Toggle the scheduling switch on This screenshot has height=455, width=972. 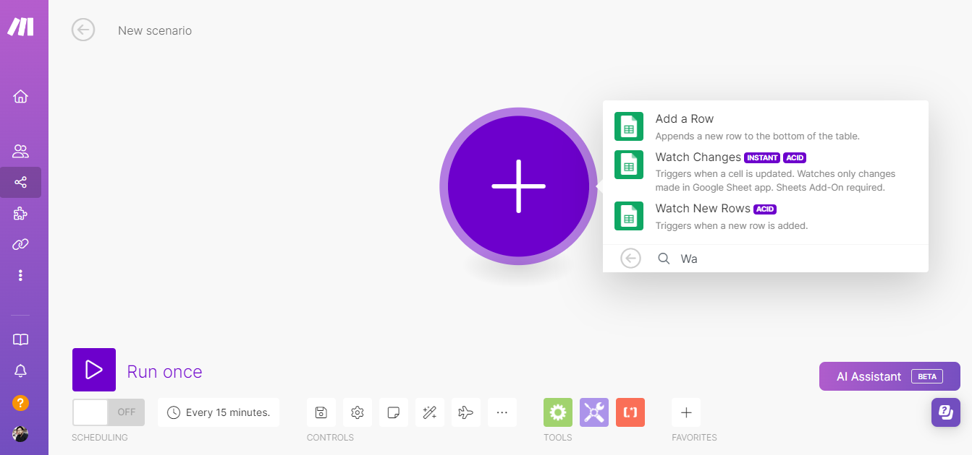coord(108,412)
